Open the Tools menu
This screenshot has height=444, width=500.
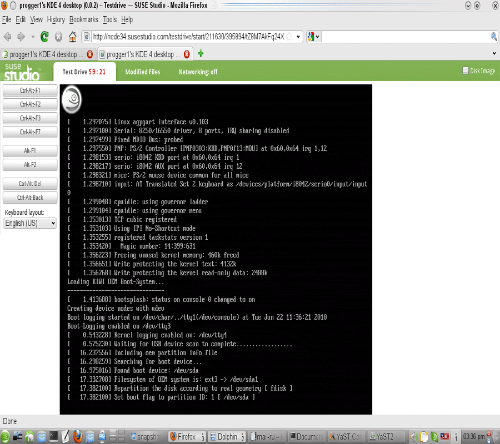[x=109, y=20]
